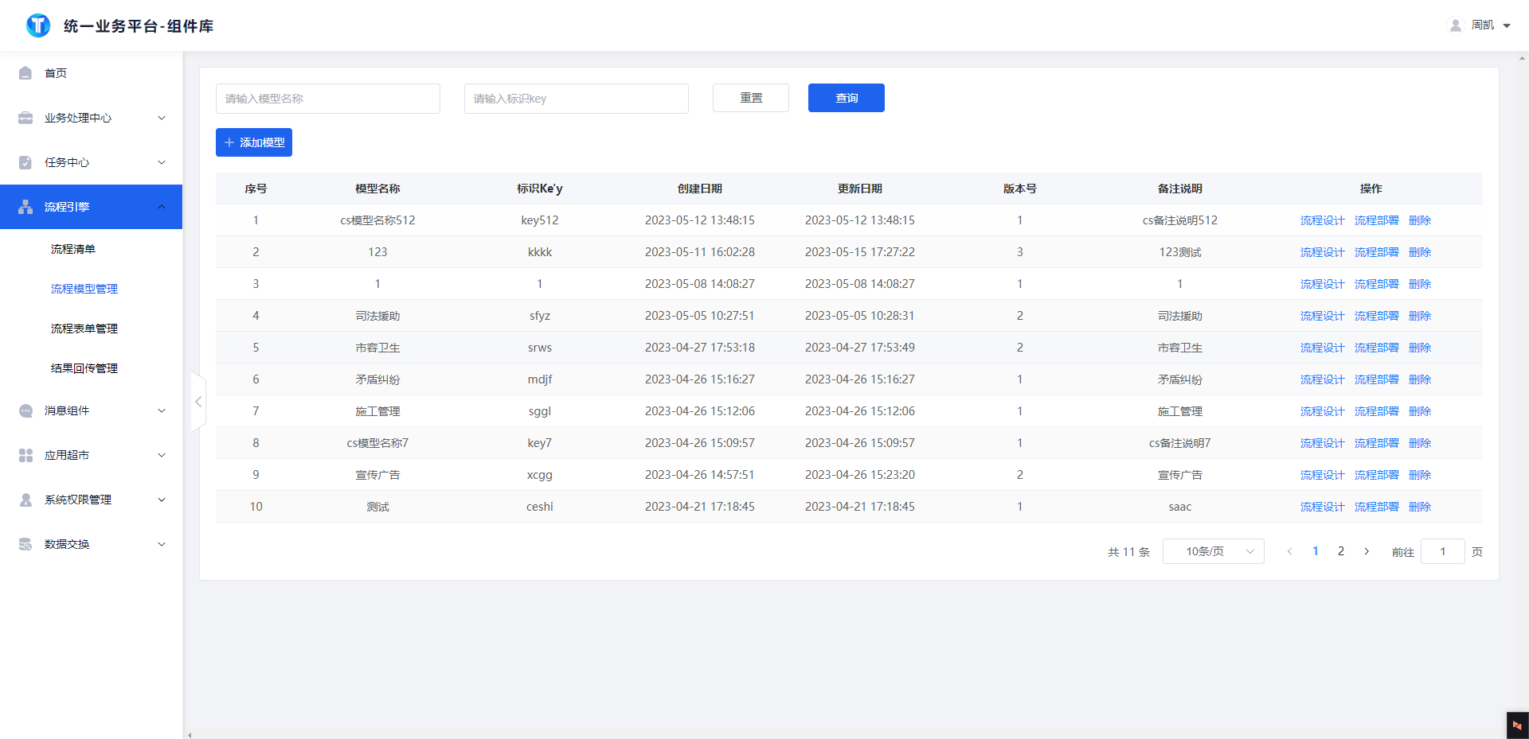Click the 123测试 remark cell
Viewport: 1529px width, 739px height.
(1180, 252)
